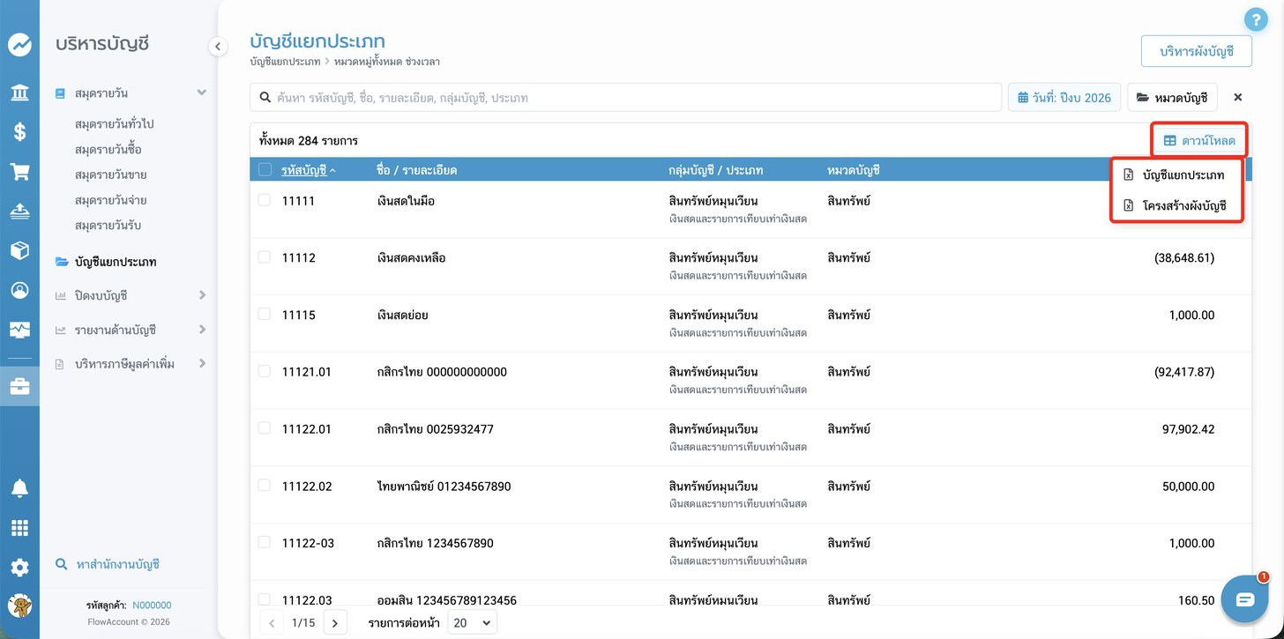Open สมุดรายวันซื้อ in sidebar
1284x639 pixels.
108,150
